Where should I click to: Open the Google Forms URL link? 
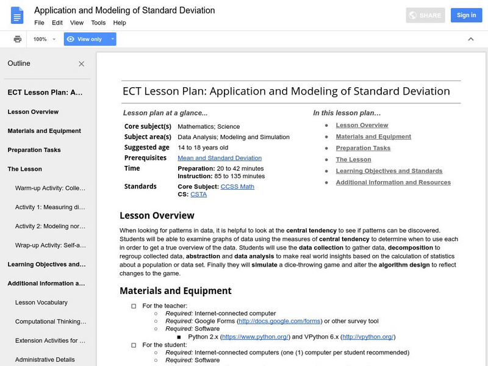[279, 321]
